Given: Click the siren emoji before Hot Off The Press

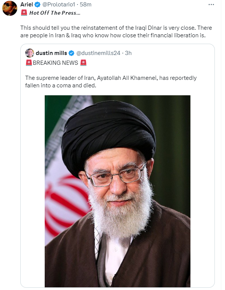Looking at the screenshot, I should pyautogui.click(x=24, y=12).
